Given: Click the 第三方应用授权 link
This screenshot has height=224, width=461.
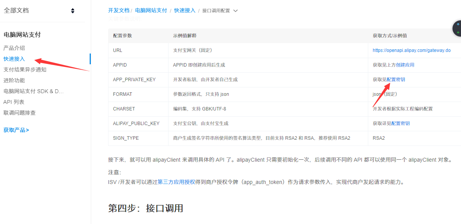Looking at the screenshot, I should coord(176,182).
